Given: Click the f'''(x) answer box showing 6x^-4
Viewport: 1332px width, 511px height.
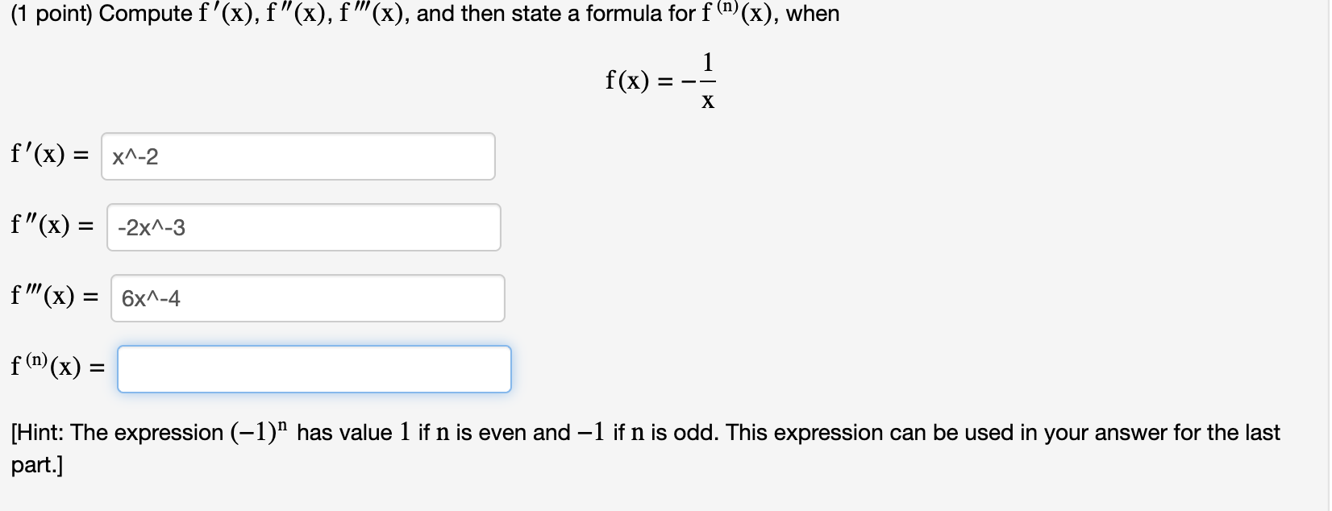Looking at the screenshot, I should [x=307, y=297].
